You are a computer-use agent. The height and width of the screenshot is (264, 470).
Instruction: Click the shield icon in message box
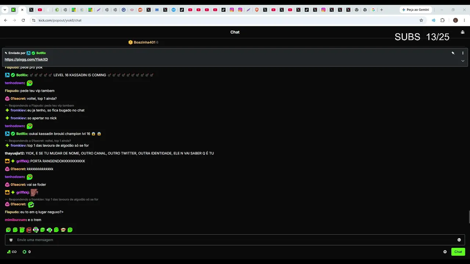tap(11, 240)
